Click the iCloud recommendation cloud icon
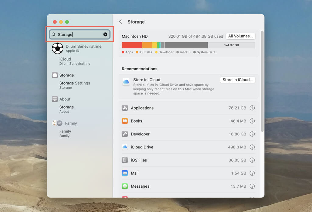This screenshot has height=212, width=312. 126,82
